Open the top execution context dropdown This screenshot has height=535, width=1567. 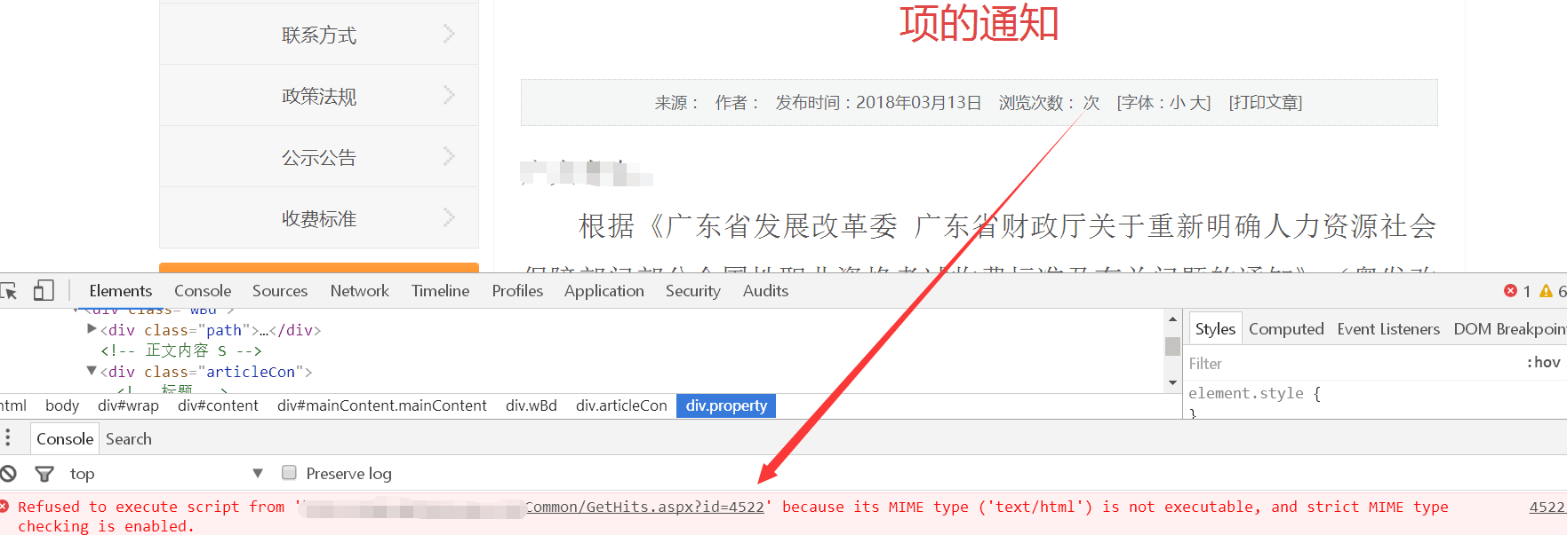coord(167,474)
